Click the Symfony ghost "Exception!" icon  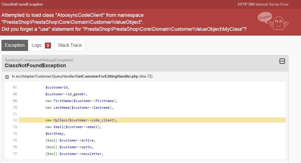pyautogui.click(x=273, y=22)
